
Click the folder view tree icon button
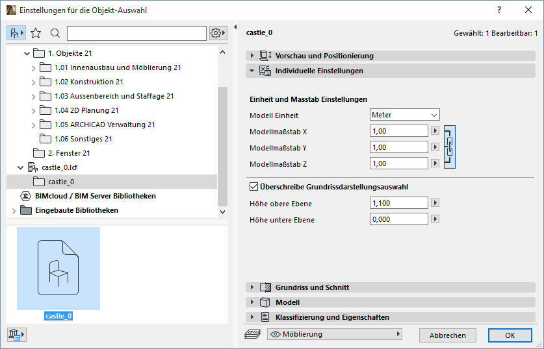[x=16, y=33]
